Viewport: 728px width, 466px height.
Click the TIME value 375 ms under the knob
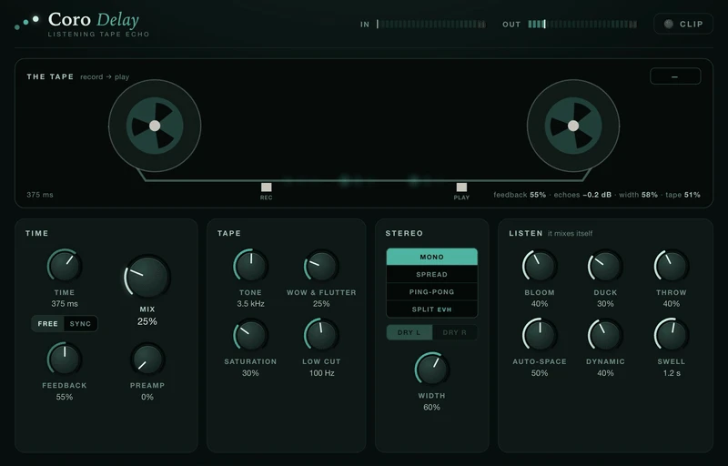click(x=65, y=304)
